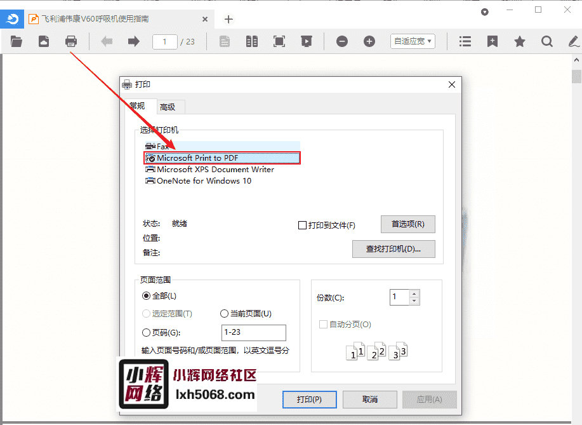582x425 pixels.
Task: Click the save-to-cloud document icon
Action: [x=44, y=41]
